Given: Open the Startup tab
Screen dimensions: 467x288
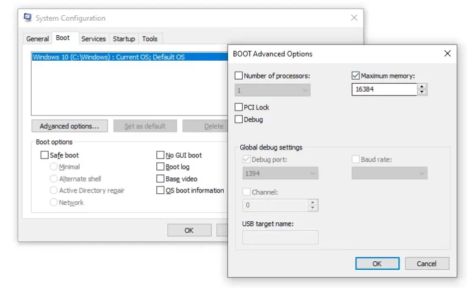Looking at the screenshot, I should (x=124, y=39).
